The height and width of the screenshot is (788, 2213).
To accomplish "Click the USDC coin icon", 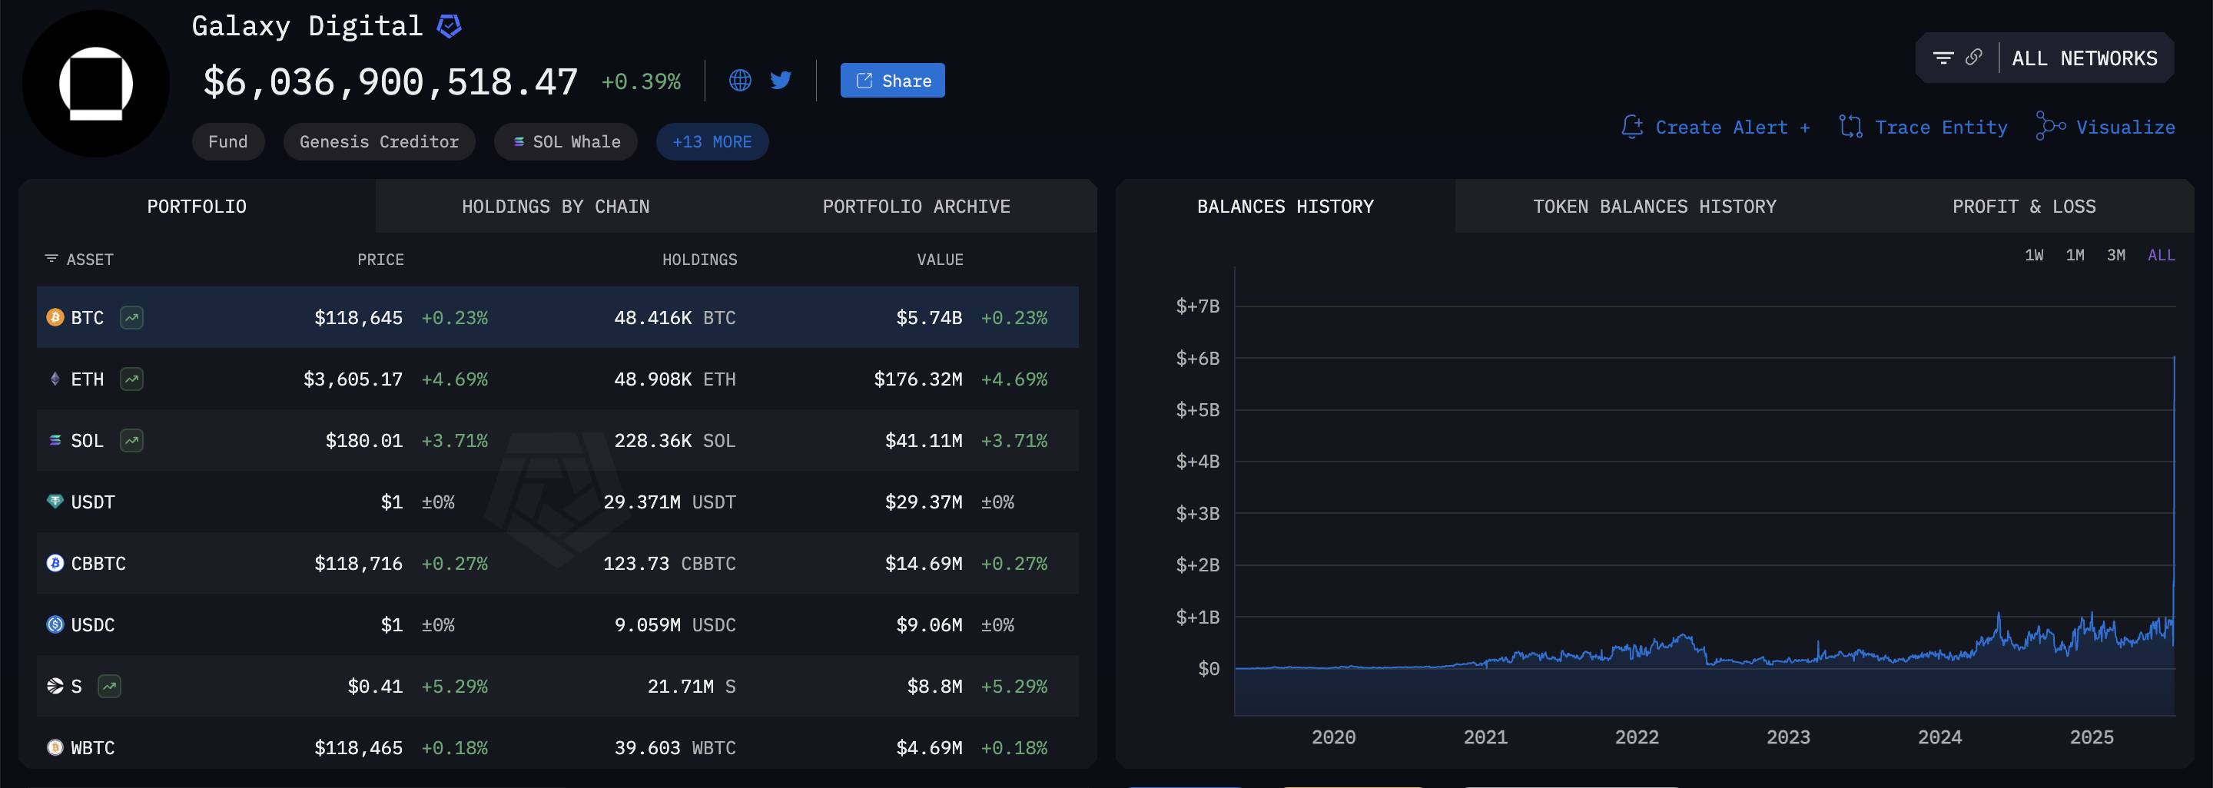I will (x=55, y=624).
